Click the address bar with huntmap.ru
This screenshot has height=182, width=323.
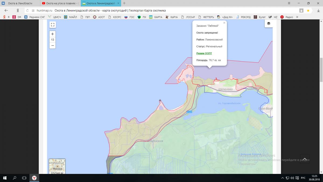161,11
